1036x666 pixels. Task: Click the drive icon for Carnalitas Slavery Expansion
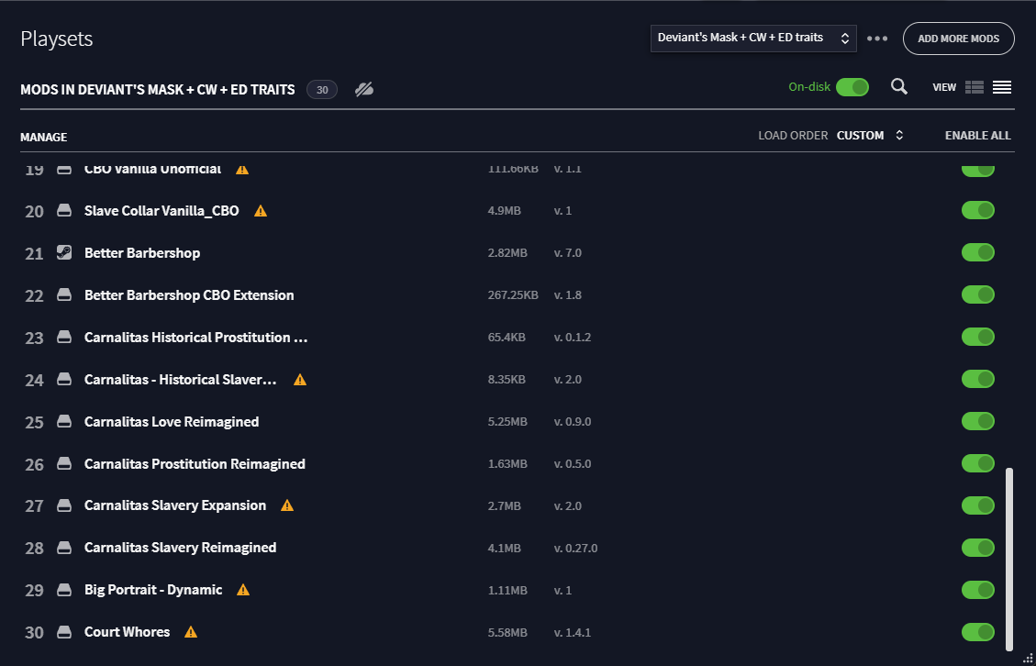coord(64,506)
